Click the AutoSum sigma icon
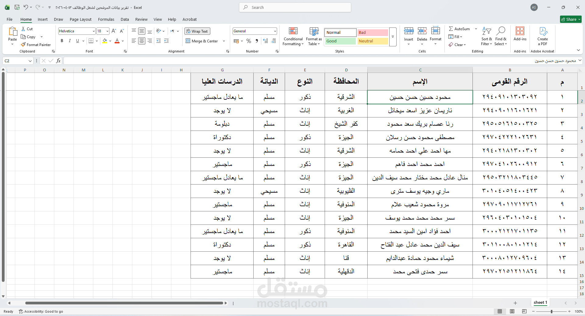This screenshot has width=585, height=316. (x=451, y=29)
